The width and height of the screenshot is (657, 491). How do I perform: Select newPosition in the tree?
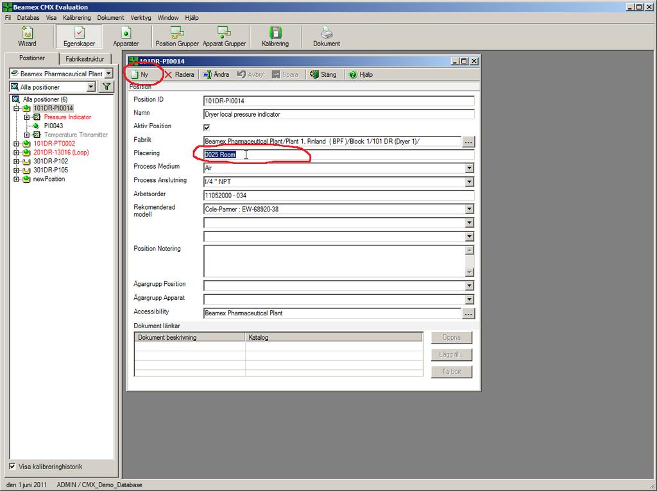tap(49, 179)
